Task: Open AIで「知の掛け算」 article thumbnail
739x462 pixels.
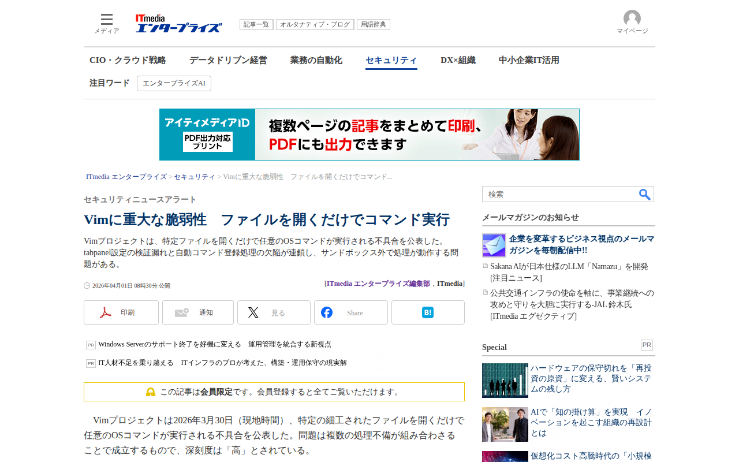Action: point(505,424)
